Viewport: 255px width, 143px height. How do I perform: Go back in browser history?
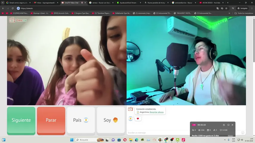click(3, 8)
